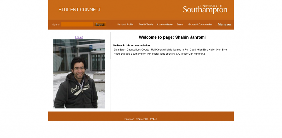
Task: Click the STUDENT CONNECT site title
Action: 80,10
